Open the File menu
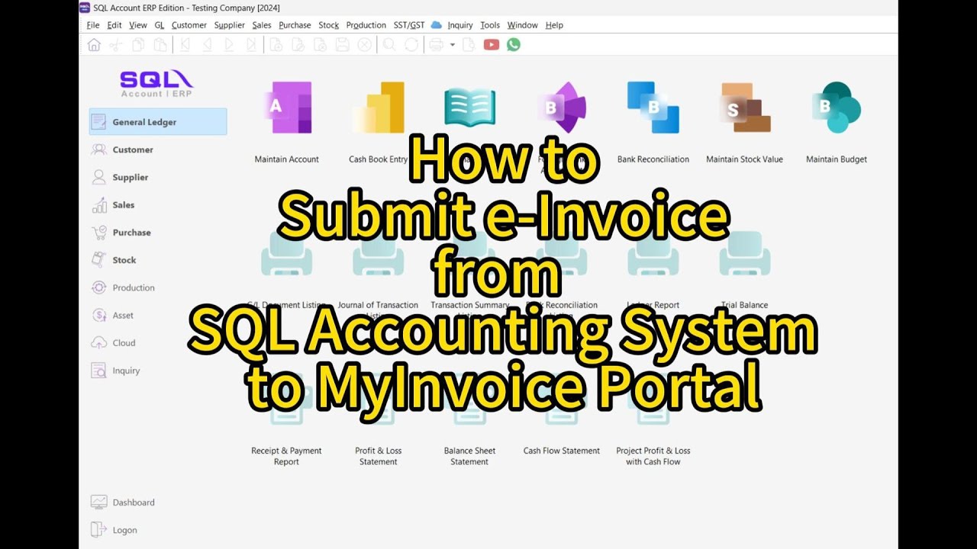 coord(93,25)
